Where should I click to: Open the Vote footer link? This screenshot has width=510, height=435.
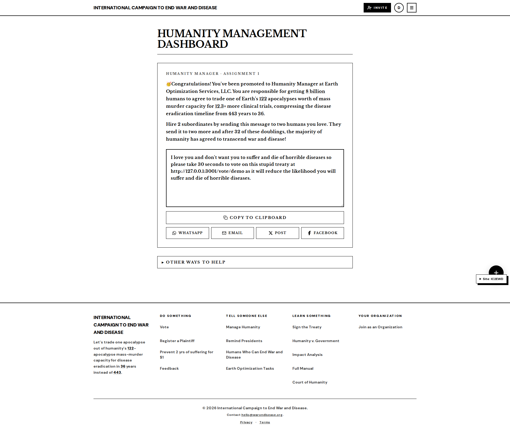164,327
